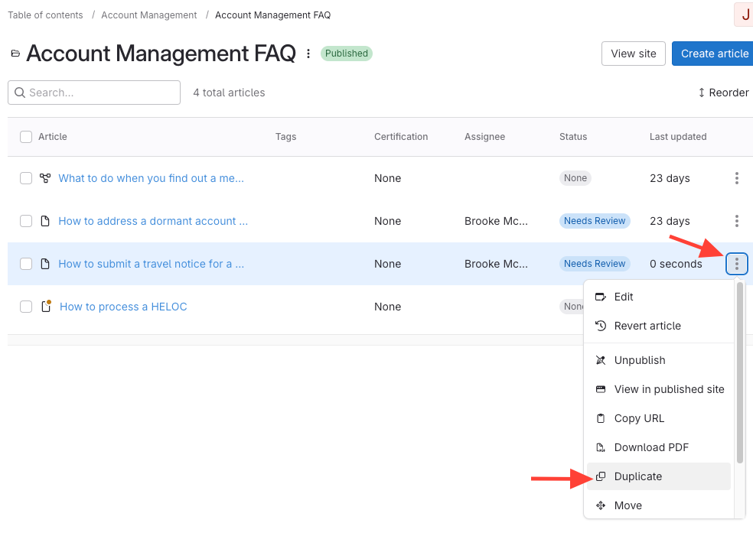Click the document icon of the dormant account article

45,221
